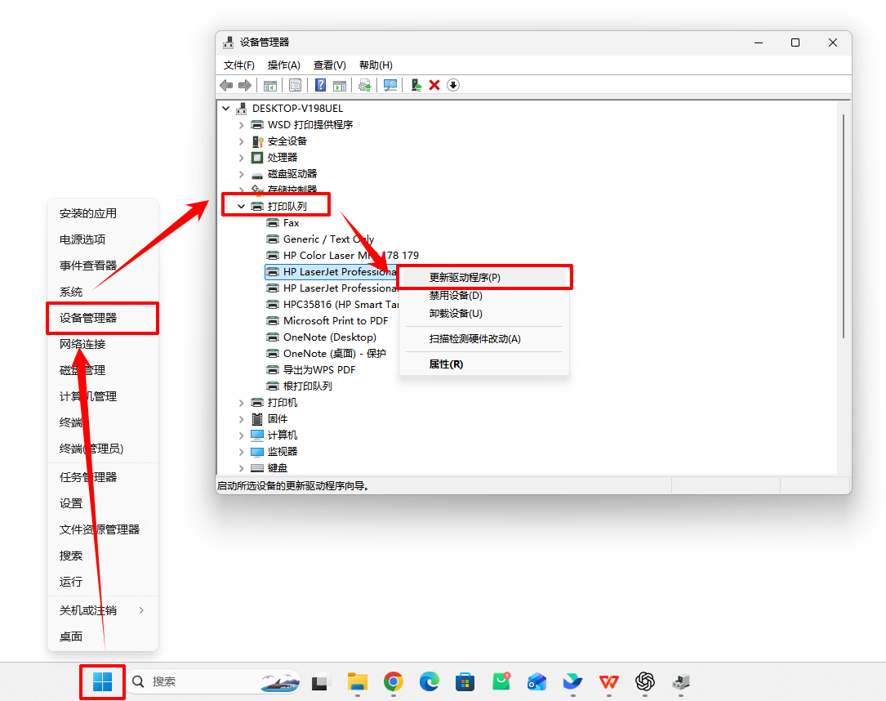Choose 更新驱动程序(P) from the context menu
Viewport: 886px width, 701px height.
pyautogui.click(x=483, y=278)
